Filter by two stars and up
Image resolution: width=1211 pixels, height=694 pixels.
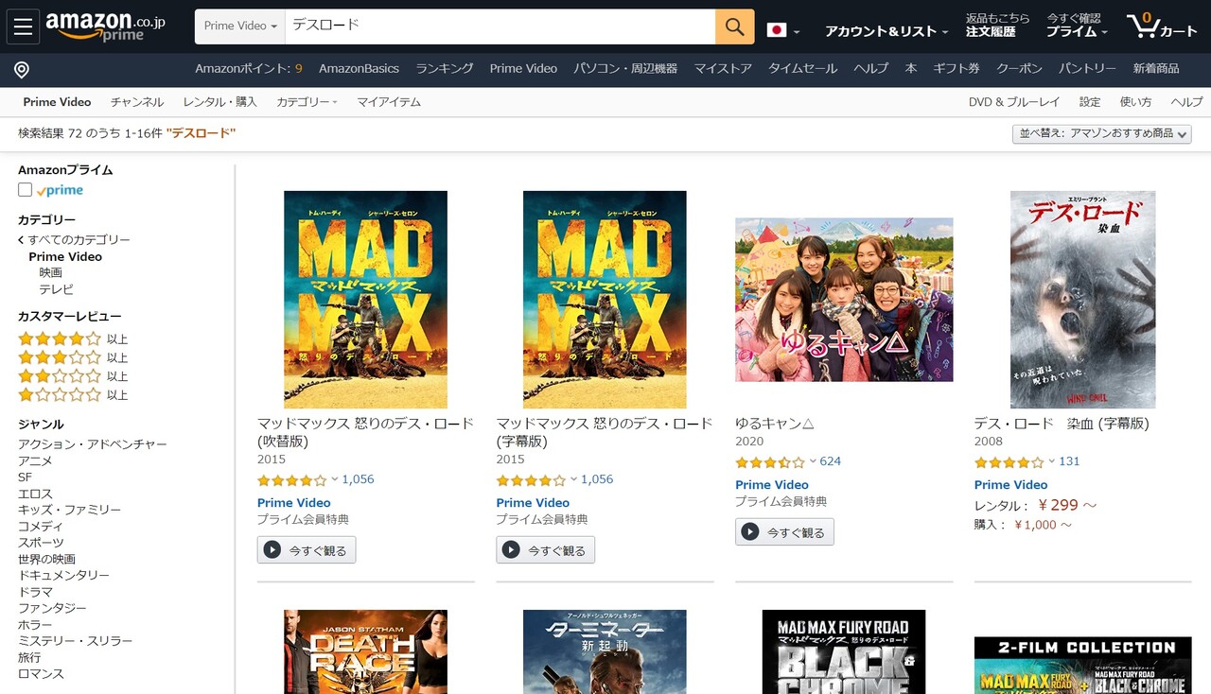tap(60, 375)
